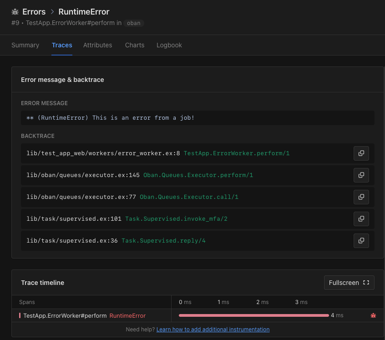Viewport: 385px width, 340px height.
Task: Click the bug icon next to Errors
Action: [x=15, y=11]
